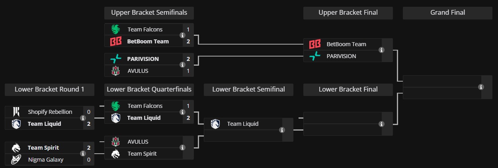This screenshot has width=498, height=168.
Task: Click the Lower Bracket Quarterfinals header
Action: point(149,90)
